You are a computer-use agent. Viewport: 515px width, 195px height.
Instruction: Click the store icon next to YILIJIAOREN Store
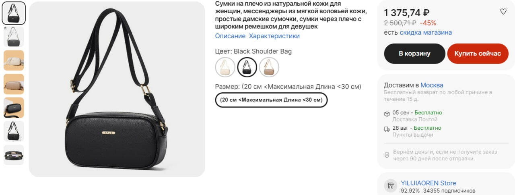coord(390,186)
